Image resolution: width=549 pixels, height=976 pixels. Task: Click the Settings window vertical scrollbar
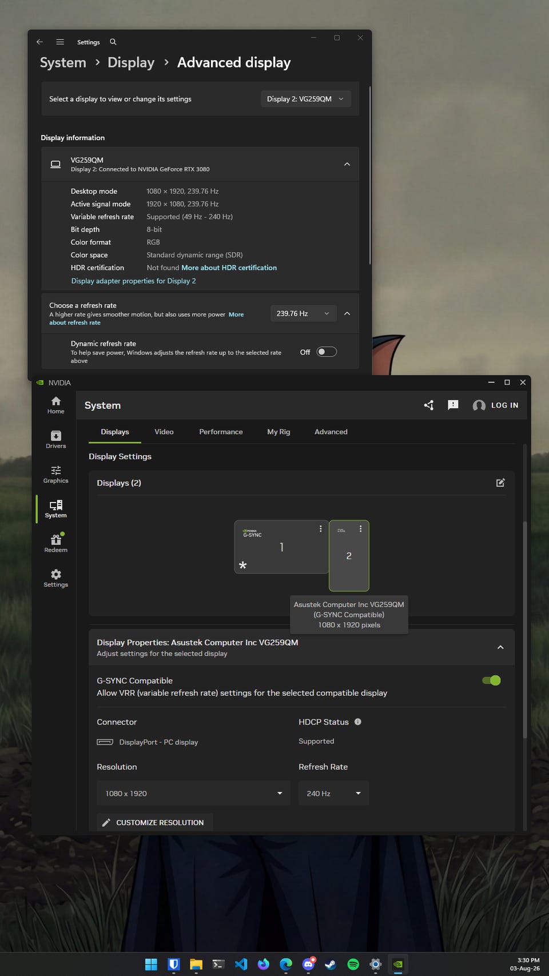pyautogui.click(x=370, y=176)
